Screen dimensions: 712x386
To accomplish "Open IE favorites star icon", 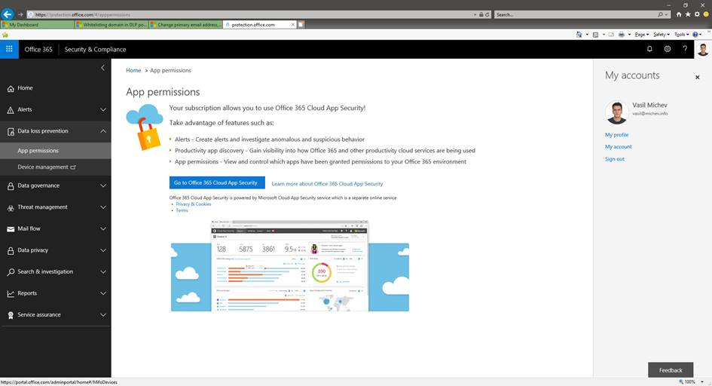I will click(x=688, y=14).
